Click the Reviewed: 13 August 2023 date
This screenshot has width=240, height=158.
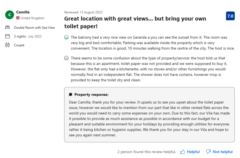[x=83, y=12]
